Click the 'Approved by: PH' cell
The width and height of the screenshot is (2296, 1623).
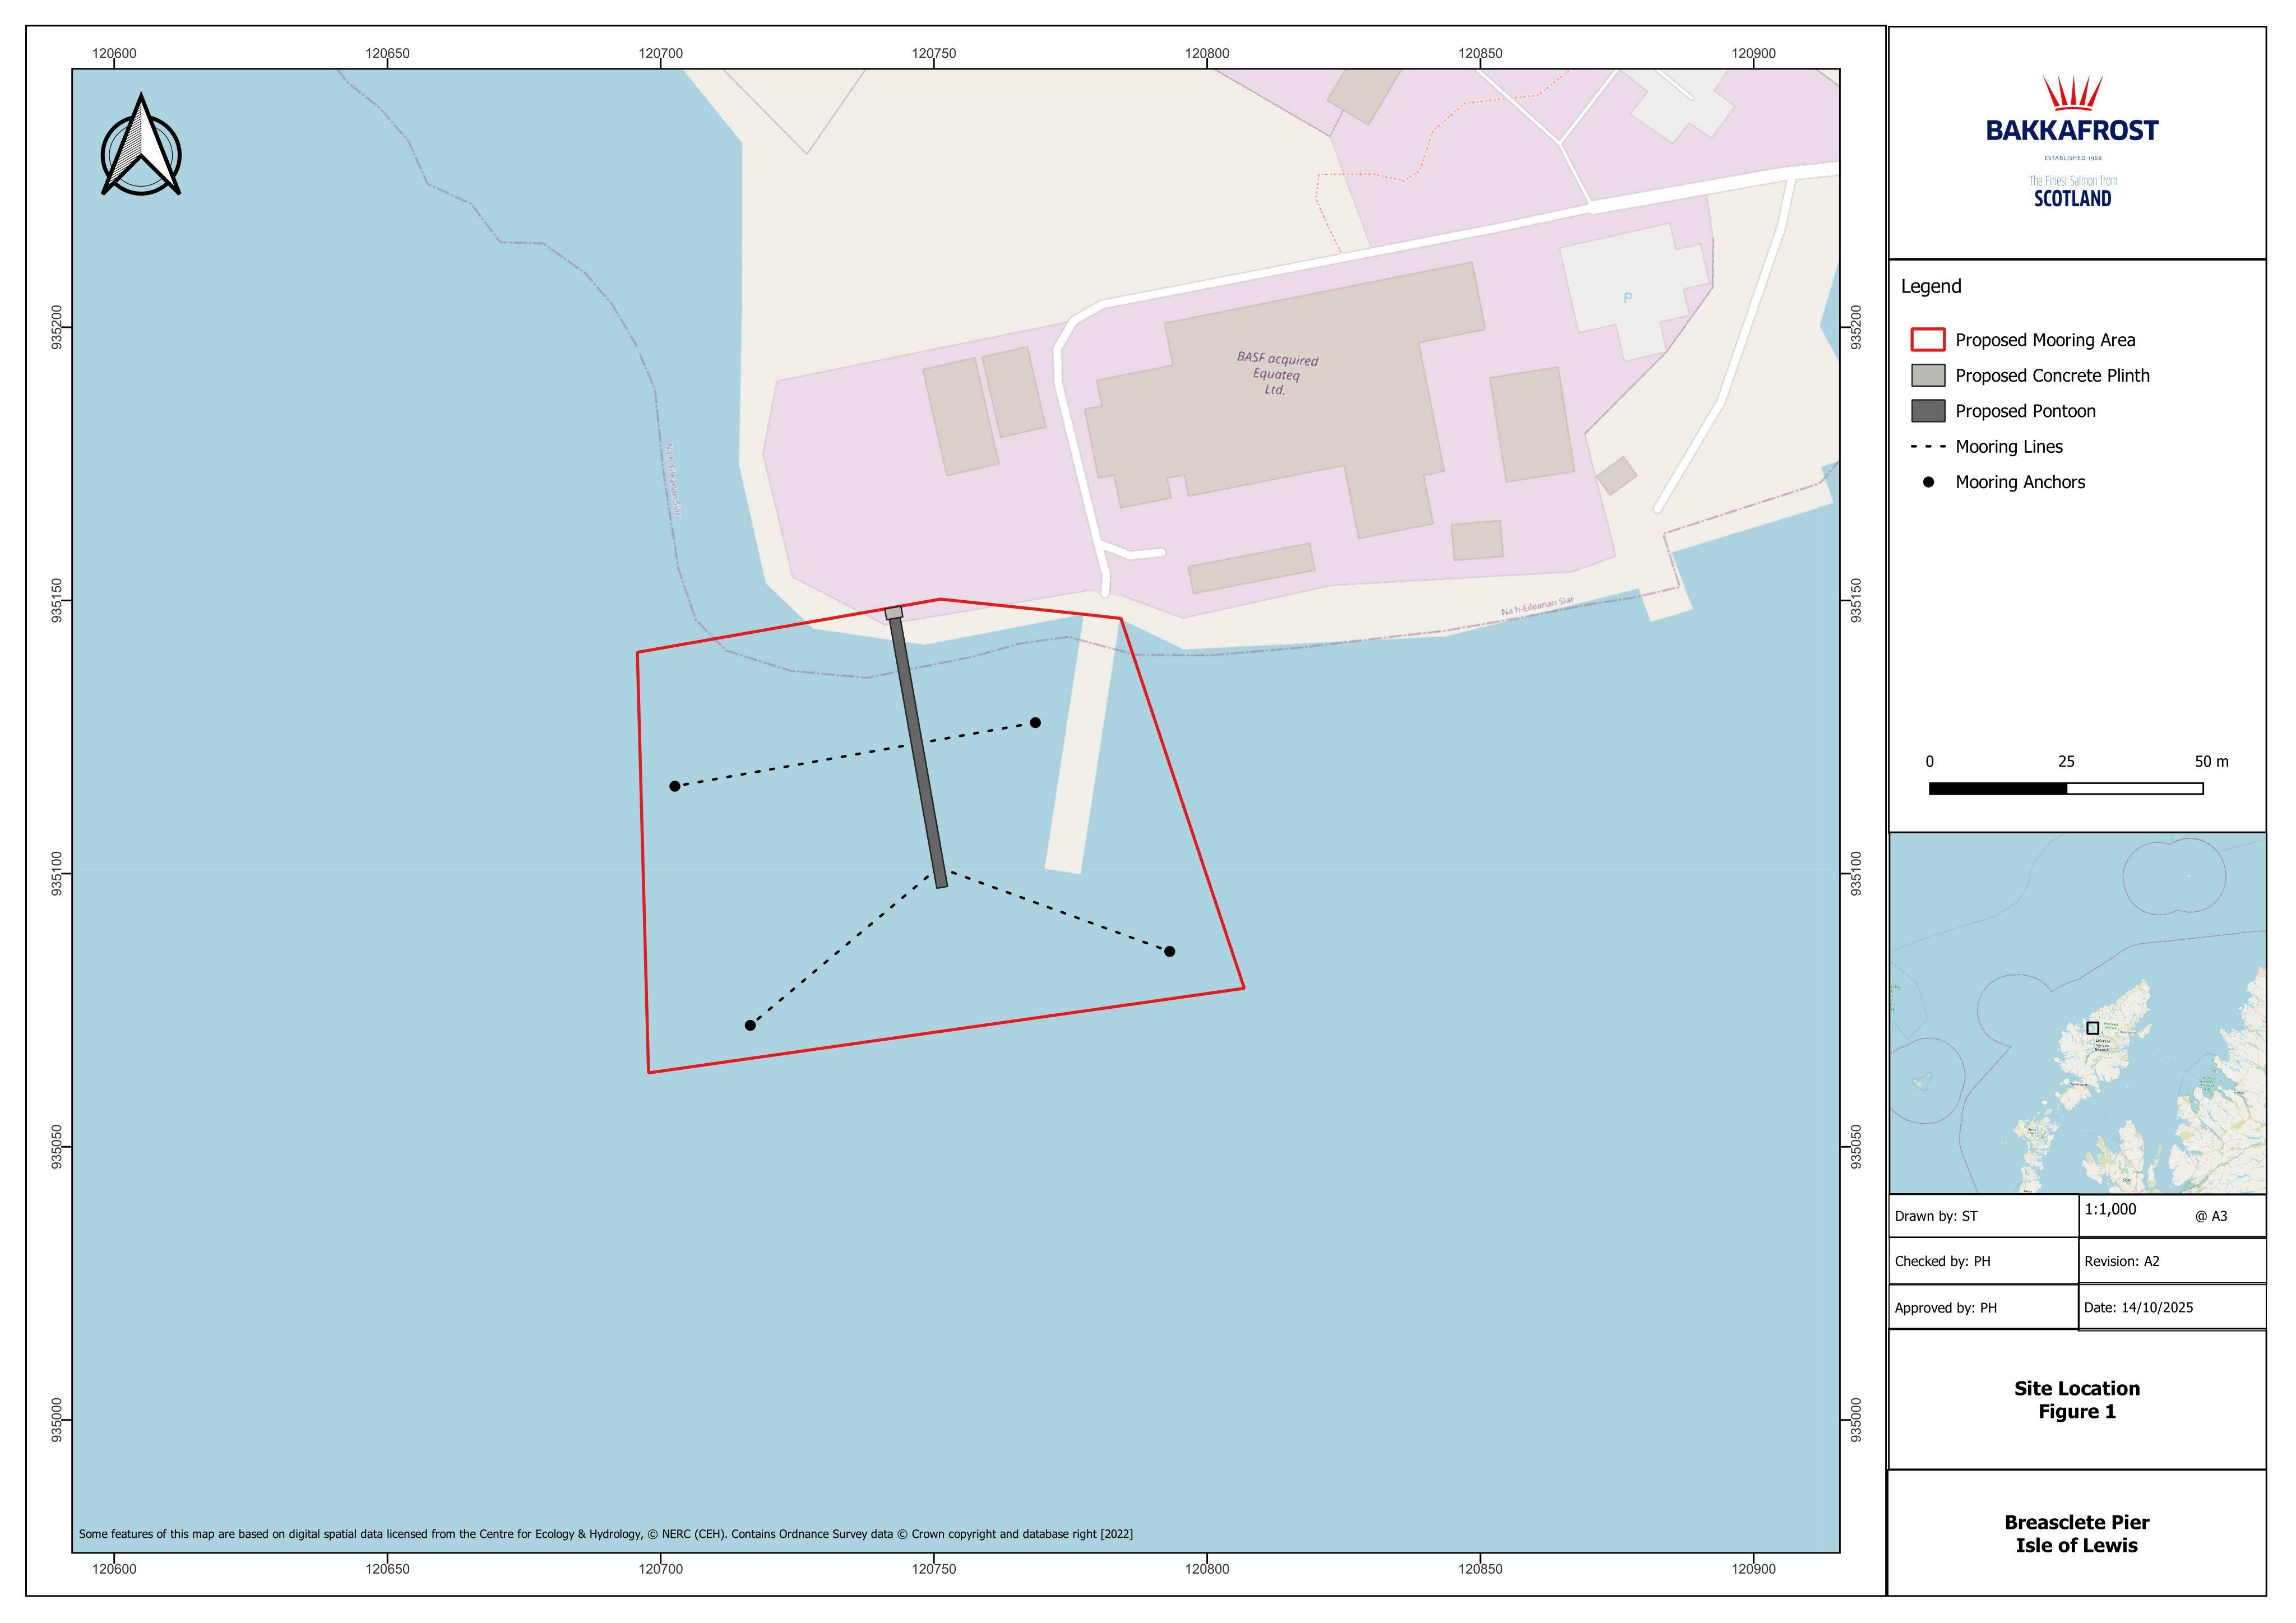coord(1984,1307)
